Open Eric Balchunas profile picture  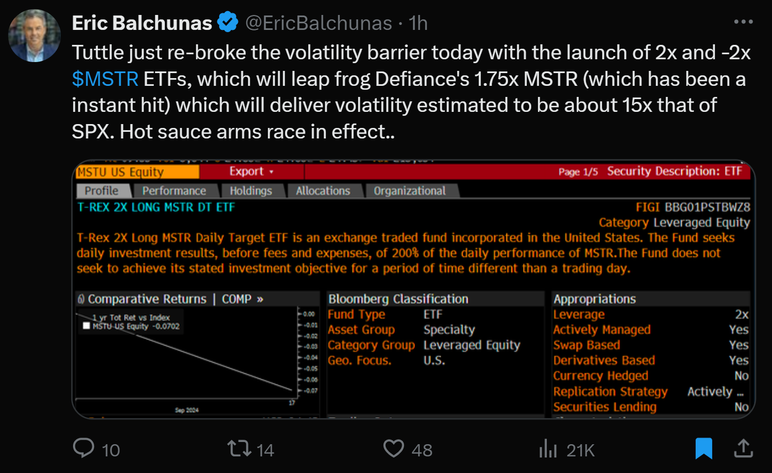coord(34,35)
